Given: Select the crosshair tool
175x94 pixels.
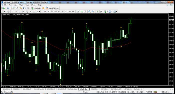Looking at the screenshot, I should (8, 11).
